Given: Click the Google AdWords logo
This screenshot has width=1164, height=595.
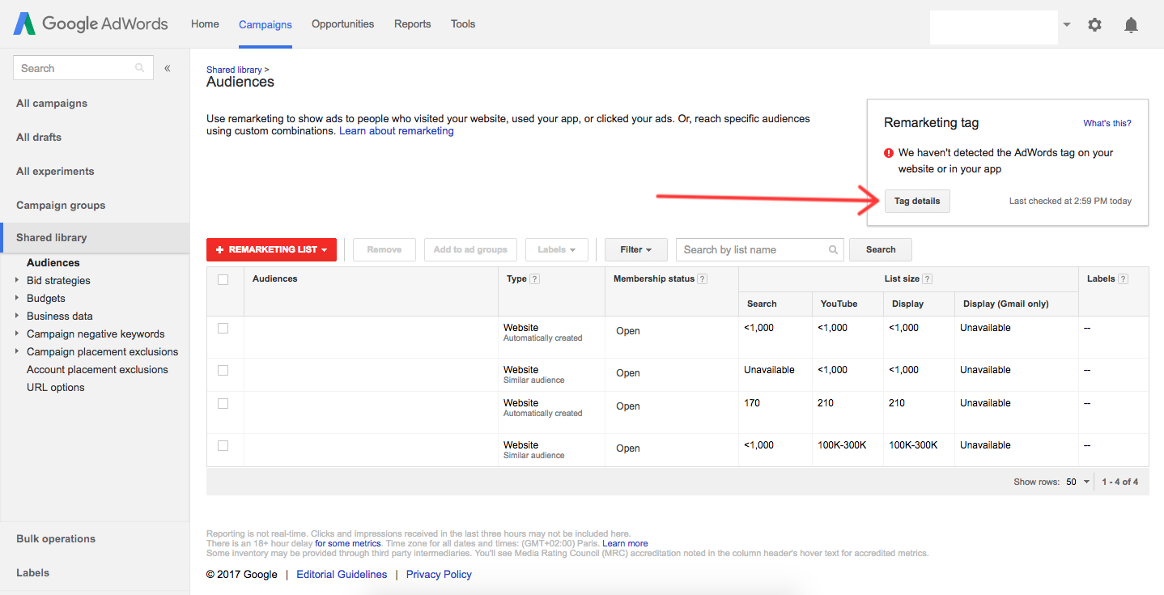Looking at the screenshot, I should pyautogui.click(x=91, y=23).
